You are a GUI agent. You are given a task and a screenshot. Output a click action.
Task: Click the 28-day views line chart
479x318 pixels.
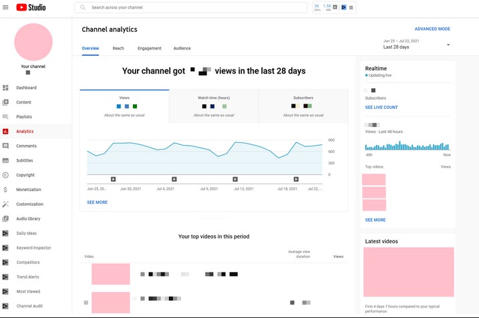click(204, 158)
